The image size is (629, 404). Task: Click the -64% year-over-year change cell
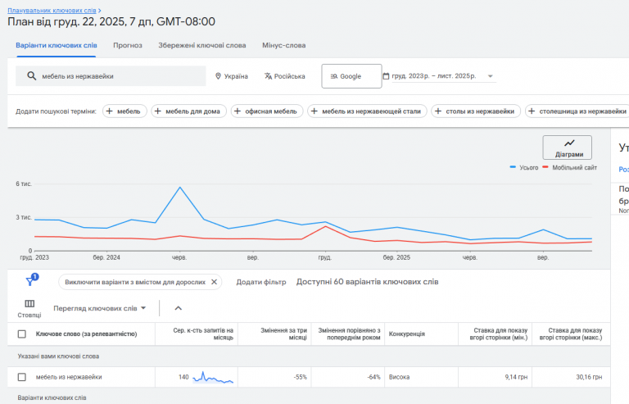(373, 377)
